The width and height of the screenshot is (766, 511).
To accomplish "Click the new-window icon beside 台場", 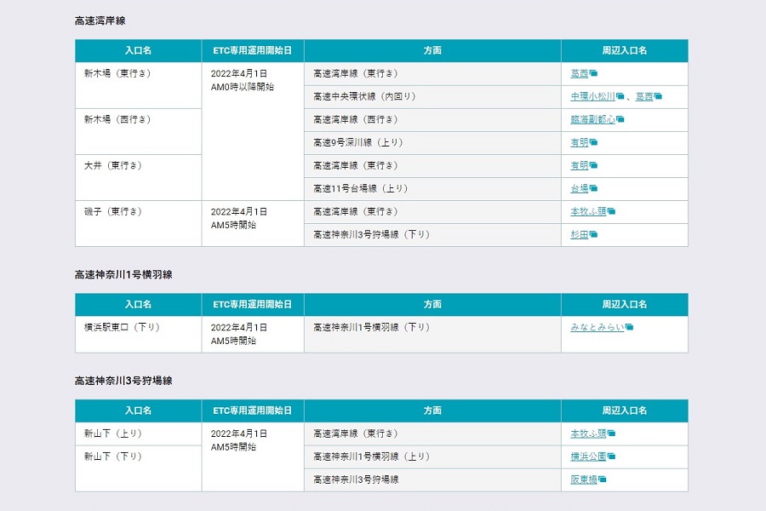I will (x=592, y=187).
